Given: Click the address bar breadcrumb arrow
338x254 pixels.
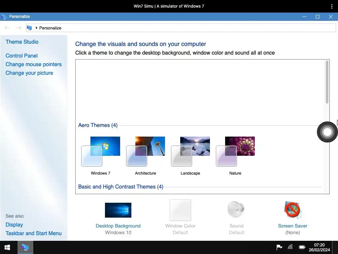Looking at the screenshot, I should pyautogui.click(x=36, y=28).
